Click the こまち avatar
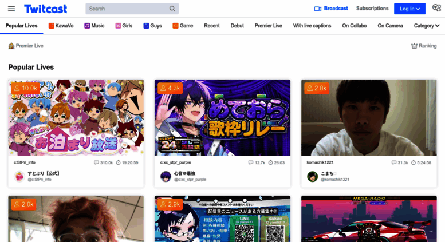Viewport: 445px width, 242px height. point(313,176)
